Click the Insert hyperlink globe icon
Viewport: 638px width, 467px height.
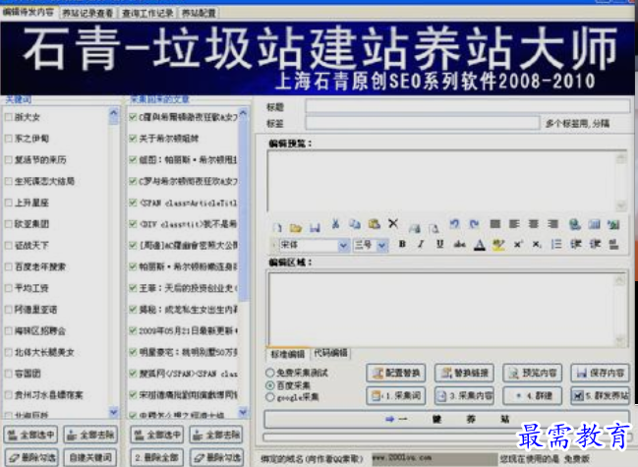pyautogui.click(x=574, y=224)
